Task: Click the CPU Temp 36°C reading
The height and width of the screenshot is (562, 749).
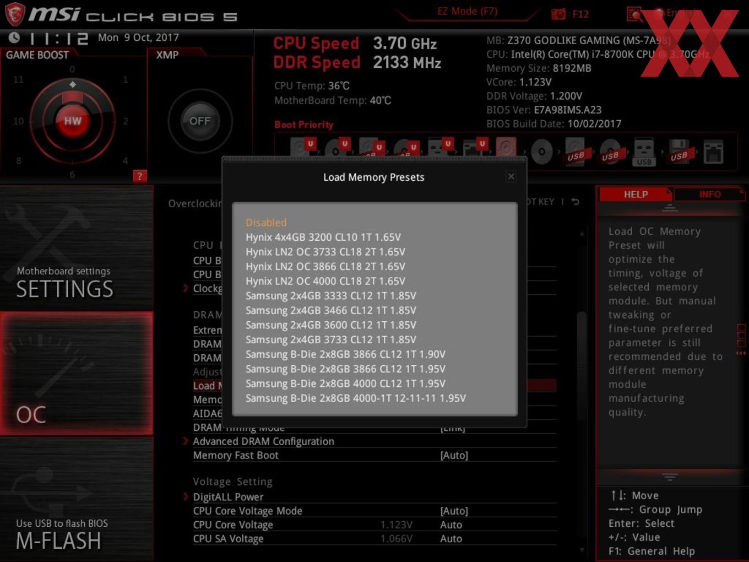Action: (x=312, y=86)
